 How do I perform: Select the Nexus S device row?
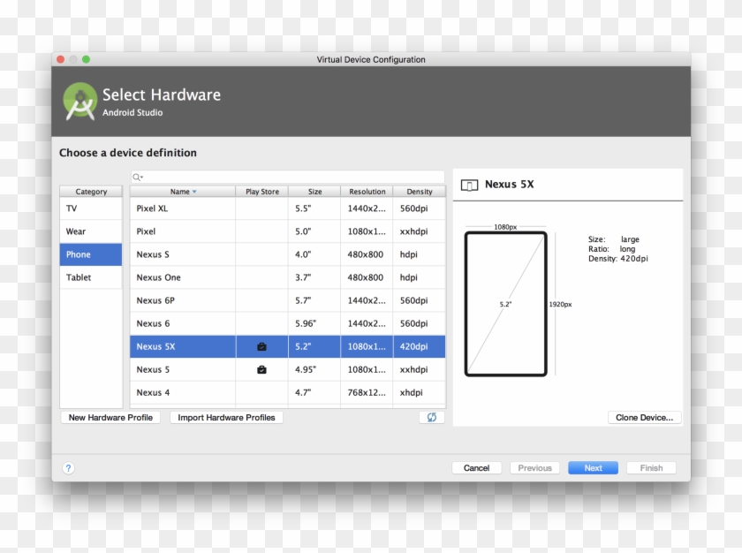point(288,254)
